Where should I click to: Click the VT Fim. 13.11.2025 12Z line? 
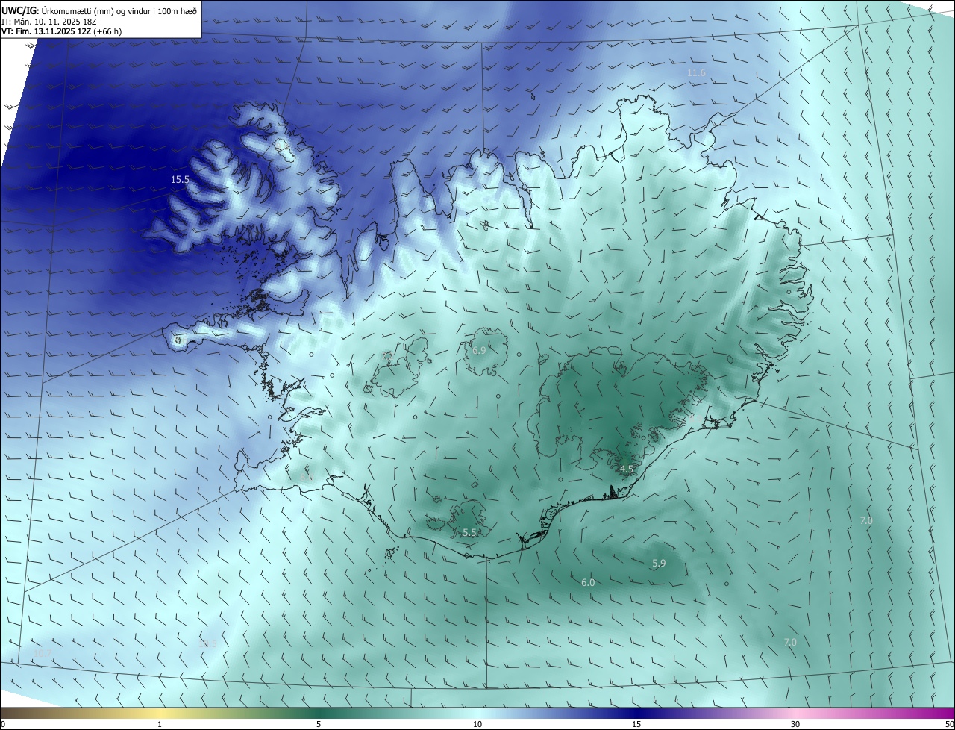click(62, 31)
